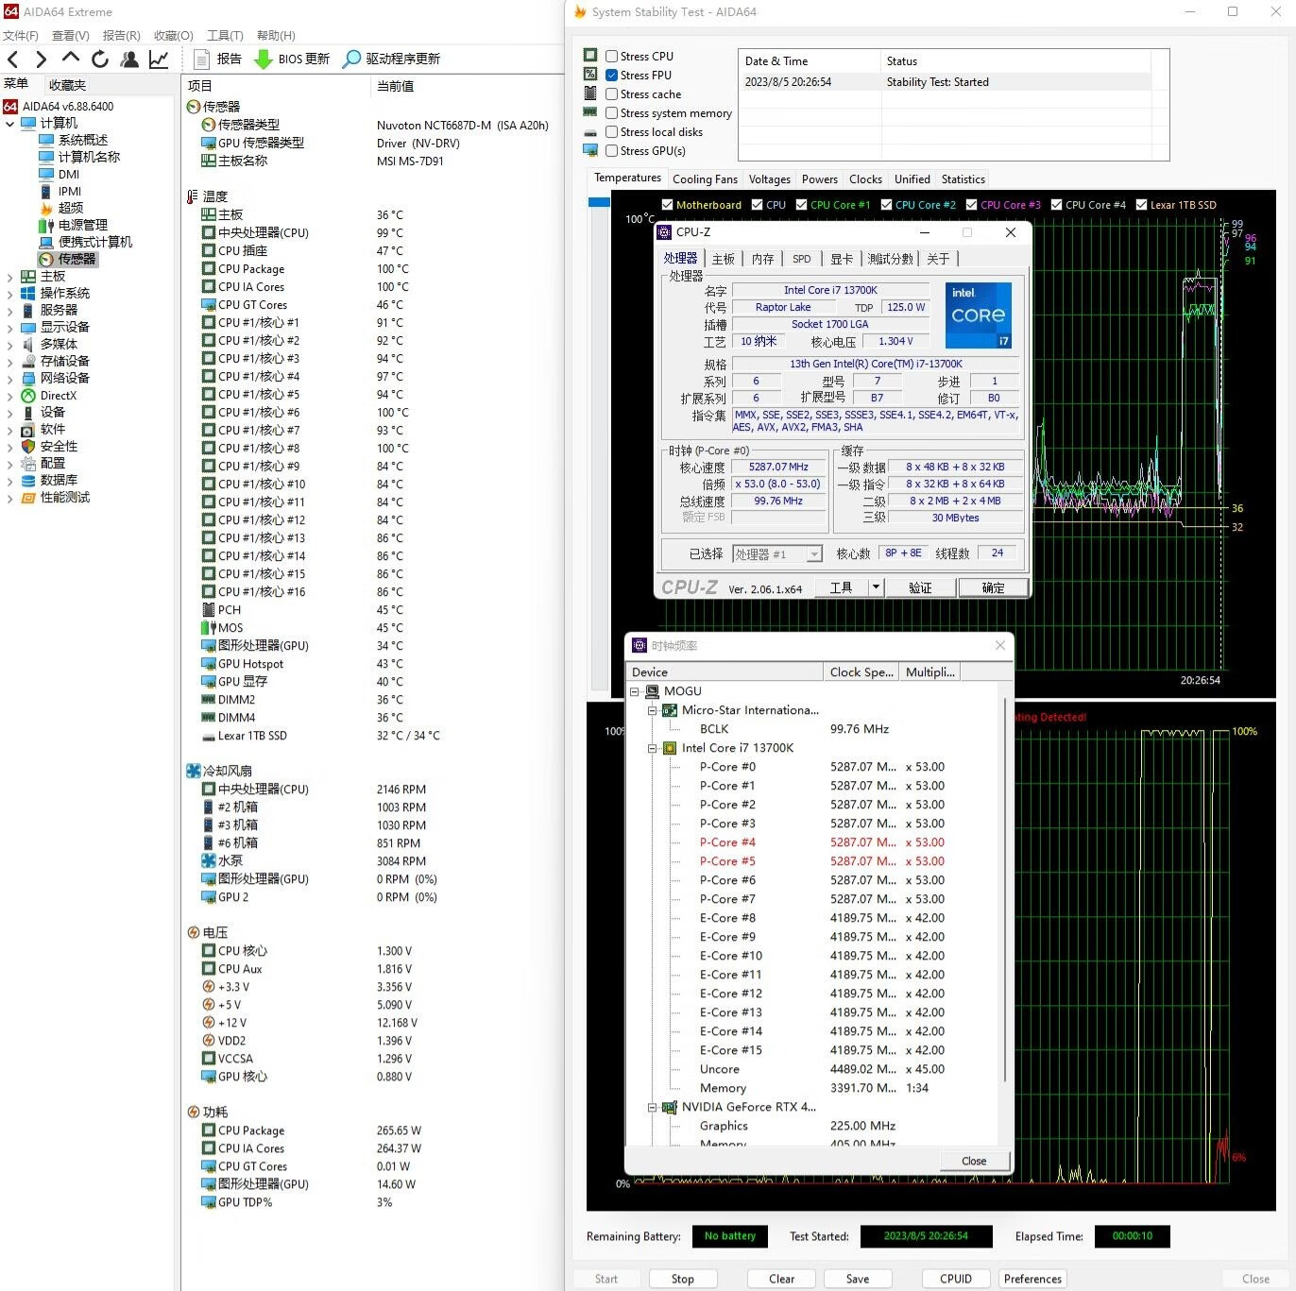Open the Clocks tab

click(865, 179)
